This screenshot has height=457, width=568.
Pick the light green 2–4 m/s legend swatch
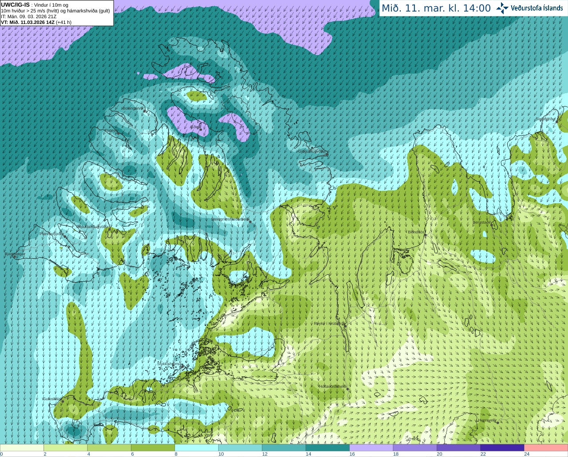coord(66,448)
